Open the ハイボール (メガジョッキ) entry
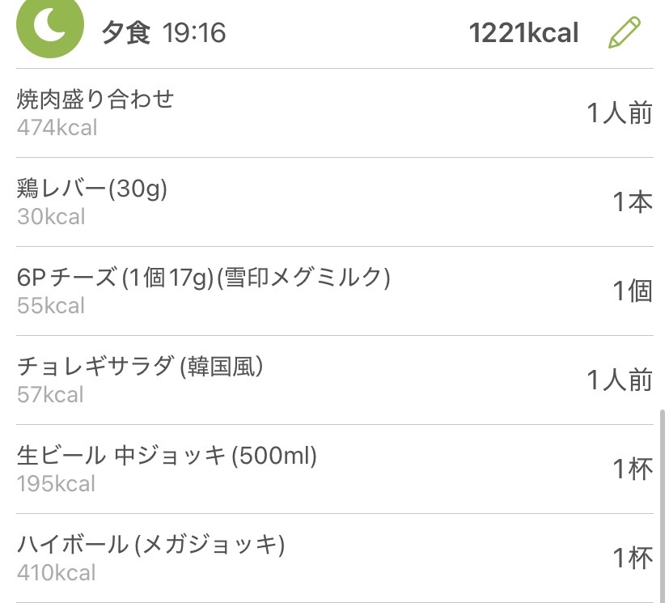 151,545
